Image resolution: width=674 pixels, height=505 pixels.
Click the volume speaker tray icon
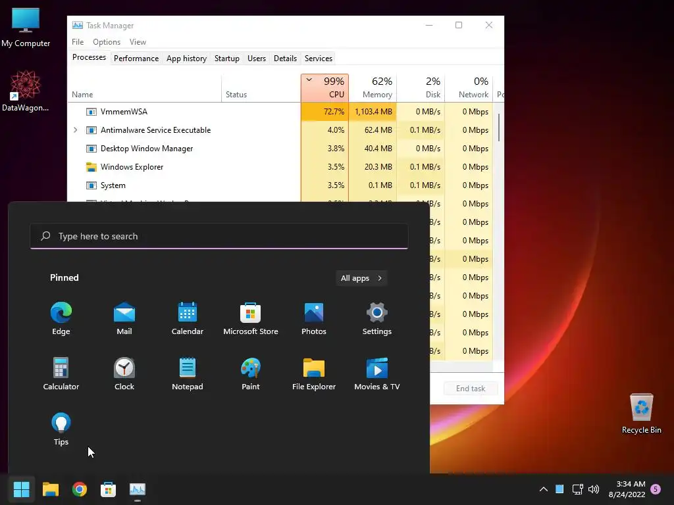pos(594,489)
